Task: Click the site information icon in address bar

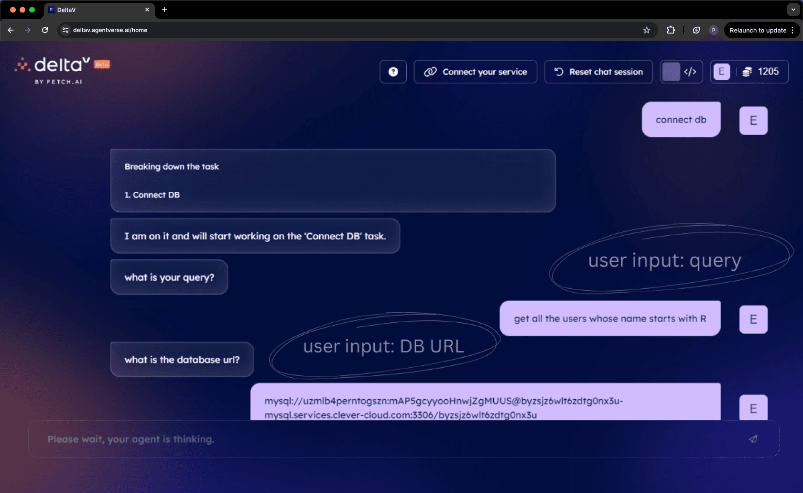Action: [65, 30]
